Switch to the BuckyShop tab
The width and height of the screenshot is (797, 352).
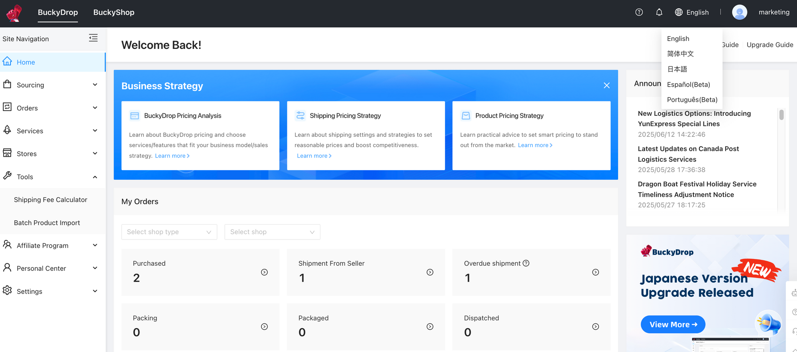click(114, 12)
